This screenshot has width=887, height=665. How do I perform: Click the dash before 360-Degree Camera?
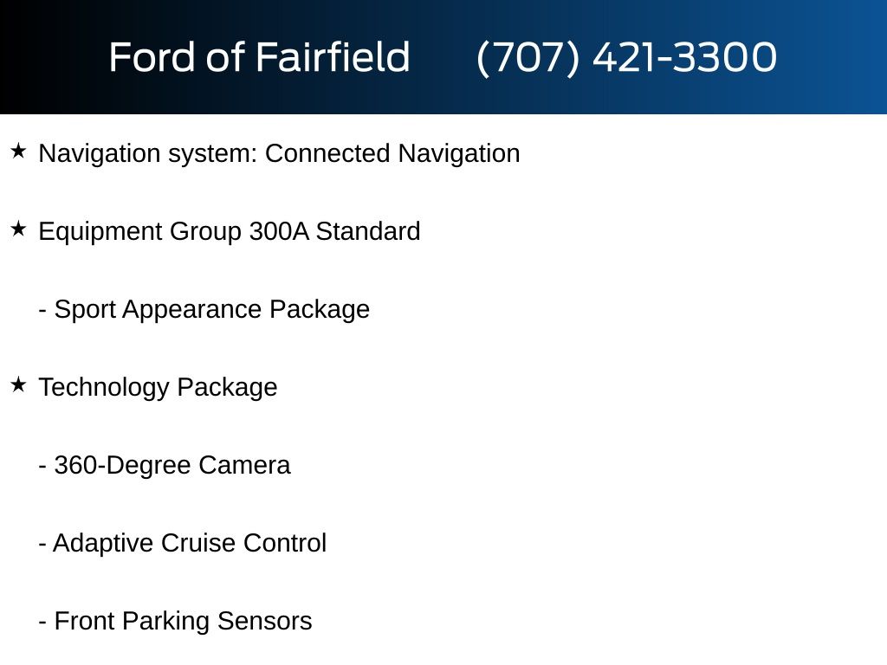(42, 467)
